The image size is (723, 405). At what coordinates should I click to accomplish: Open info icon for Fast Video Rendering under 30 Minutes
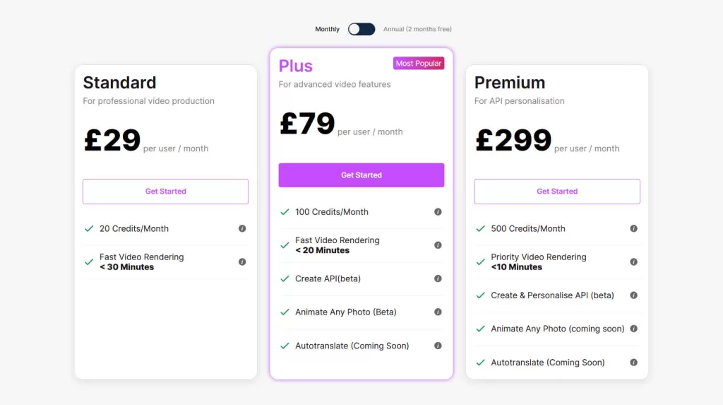pyautogui.click(x=242, y=262)
